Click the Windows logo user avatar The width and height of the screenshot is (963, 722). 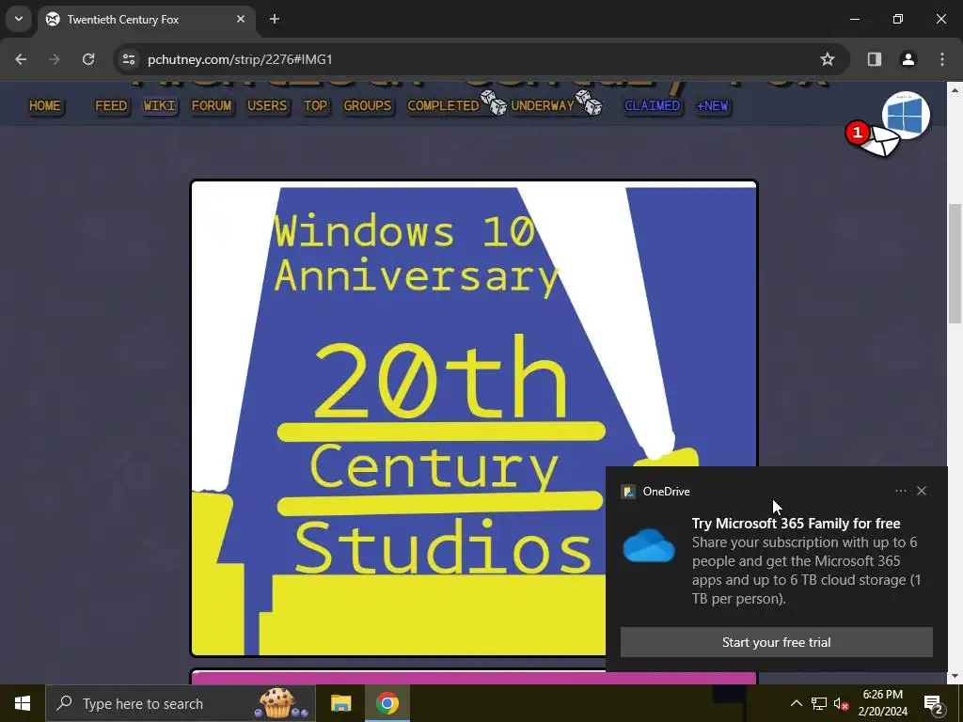(906, 115)
